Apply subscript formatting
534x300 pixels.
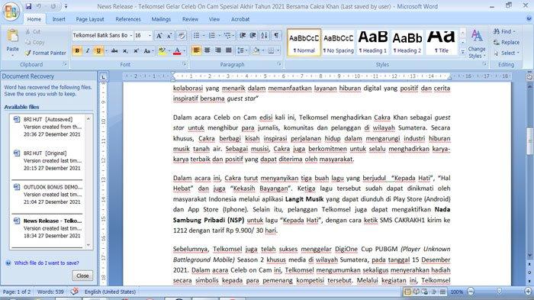click(x=125, y=51)
